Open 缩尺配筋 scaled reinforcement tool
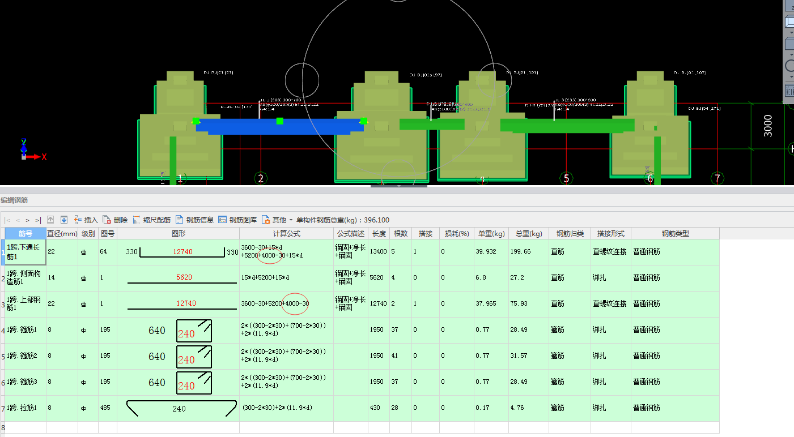 tap(151, 220)
